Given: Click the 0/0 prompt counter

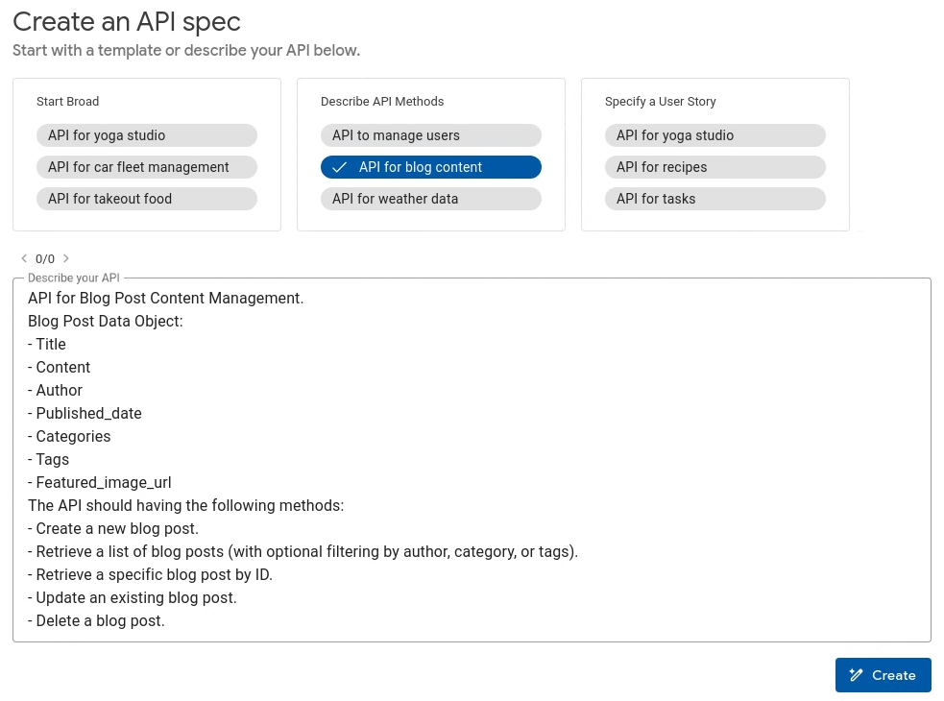Looking at the screenshot, I should click(45, 259).
